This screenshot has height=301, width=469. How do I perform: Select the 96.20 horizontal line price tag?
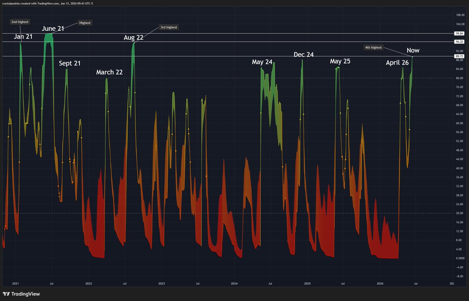pos(460,41)
